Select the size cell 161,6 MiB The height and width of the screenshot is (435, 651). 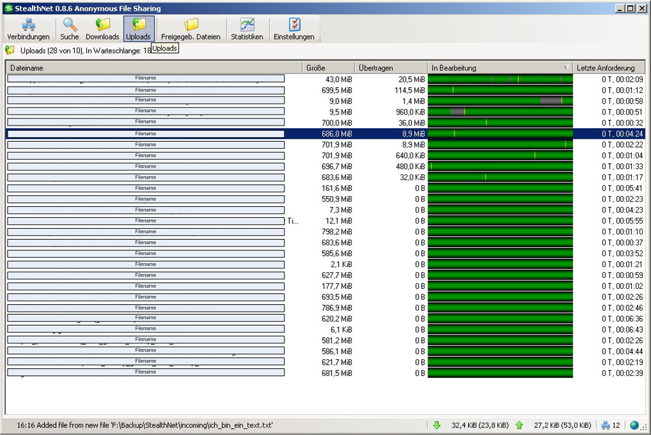[x=337, y=188]
